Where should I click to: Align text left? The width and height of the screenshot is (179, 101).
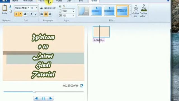(42, 14)
